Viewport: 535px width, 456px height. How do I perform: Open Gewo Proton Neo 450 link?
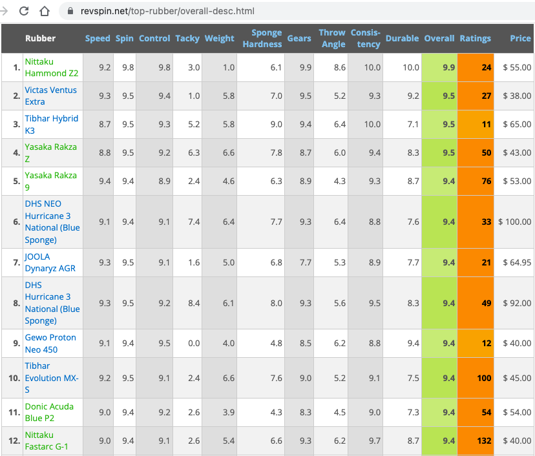click(50, 343)
